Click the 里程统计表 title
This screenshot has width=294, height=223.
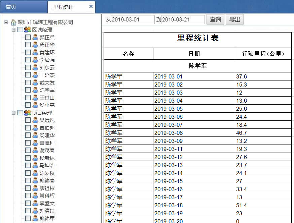[198, 38]
